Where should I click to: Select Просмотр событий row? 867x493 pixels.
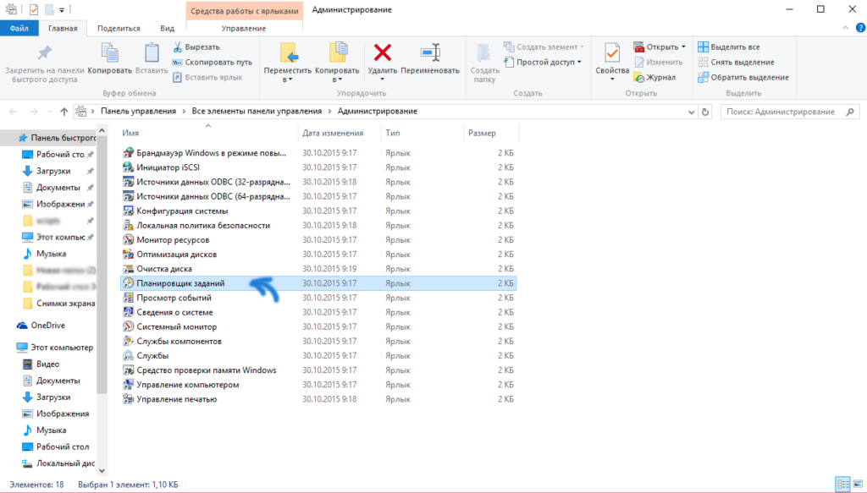(318, 298)
